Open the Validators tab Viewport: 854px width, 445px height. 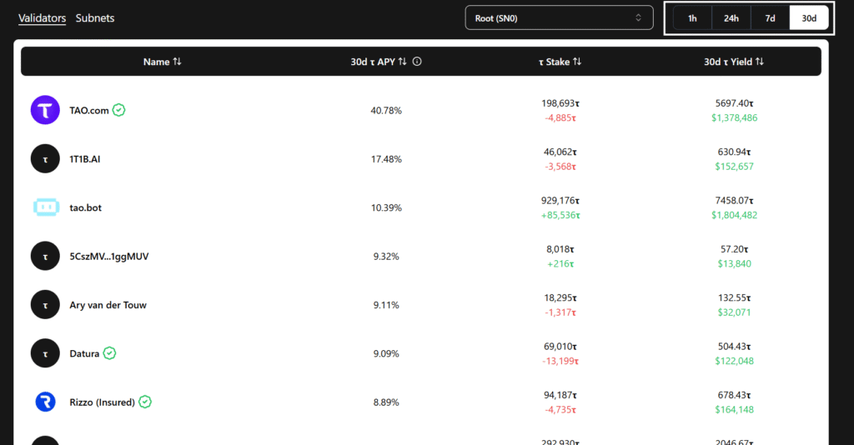tap(42, 18)
